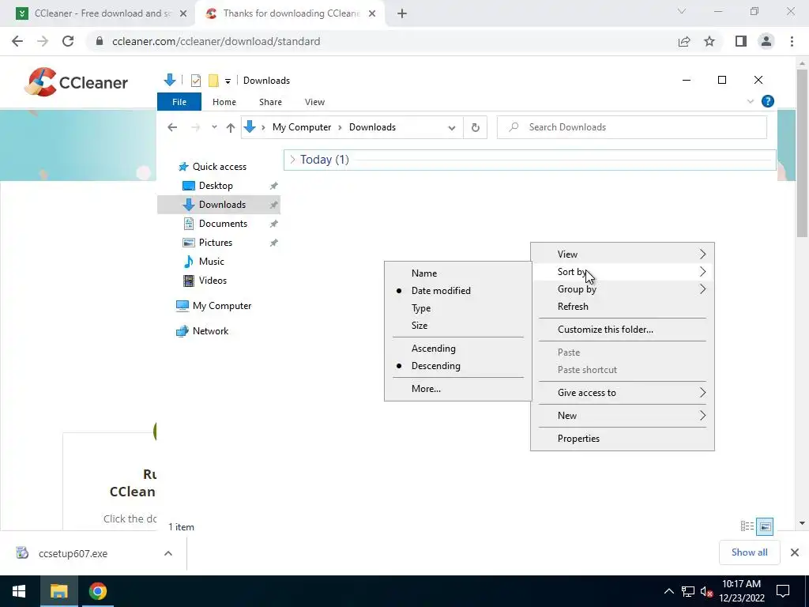Toggle Chrome side panel icon
Viewport: 809px width, 607px height.
pyautogui.click(x=741, y=41)
